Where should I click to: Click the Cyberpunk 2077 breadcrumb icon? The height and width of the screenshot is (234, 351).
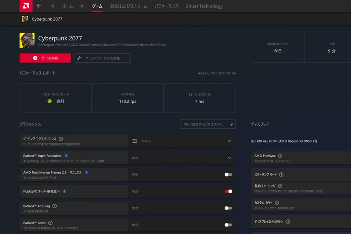tap(25, 19)
